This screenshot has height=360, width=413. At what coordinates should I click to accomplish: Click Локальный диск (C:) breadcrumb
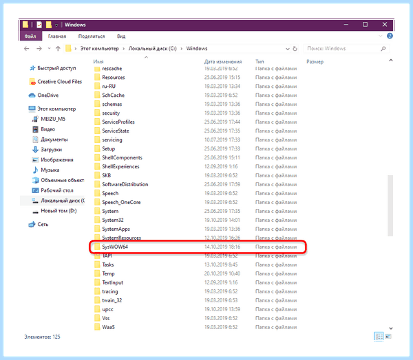click(153, 49)
